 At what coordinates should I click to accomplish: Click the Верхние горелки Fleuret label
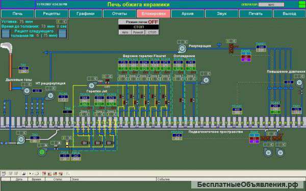pyautogui.click(x=144, y=56)
